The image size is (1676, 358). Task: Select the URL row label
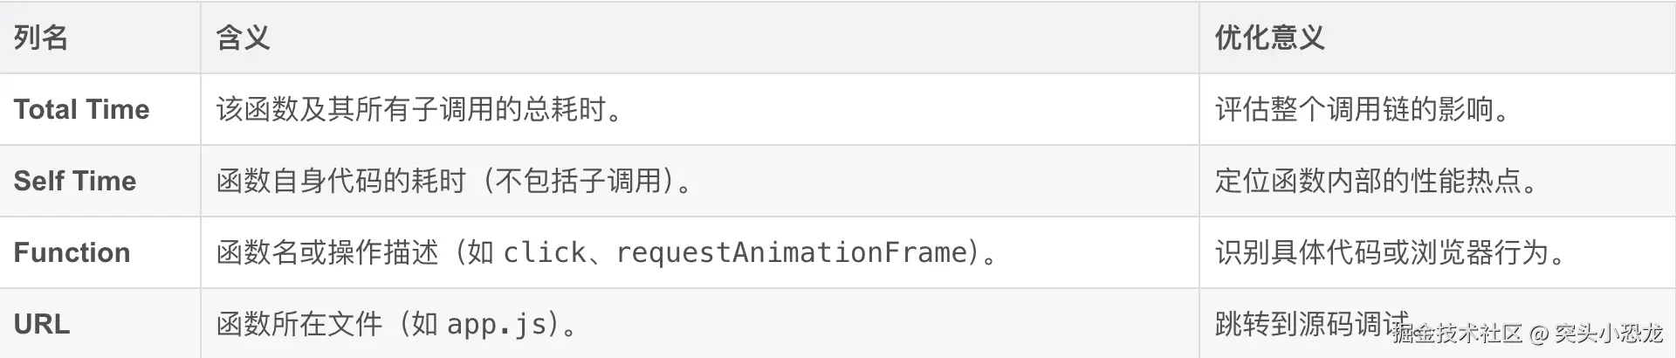point(41,324)
